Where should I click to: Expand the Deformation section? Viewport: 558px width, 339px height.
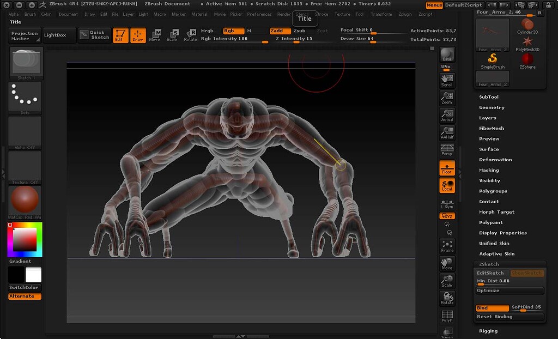pyautogui.click(x=495, y=159)
